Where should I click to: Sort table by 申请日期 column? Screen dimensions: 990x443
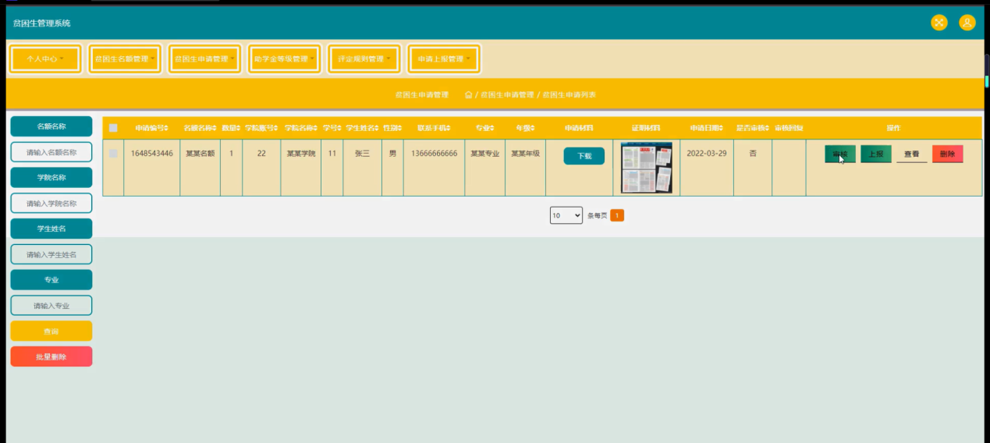(x=707, y=128)
